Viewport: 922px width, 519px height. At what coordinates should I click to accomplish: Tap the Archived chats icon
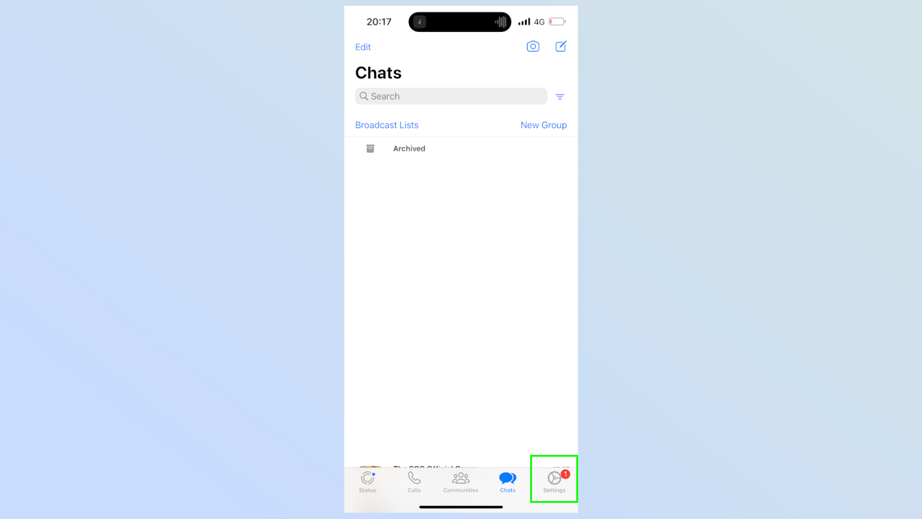click(371, 148)
